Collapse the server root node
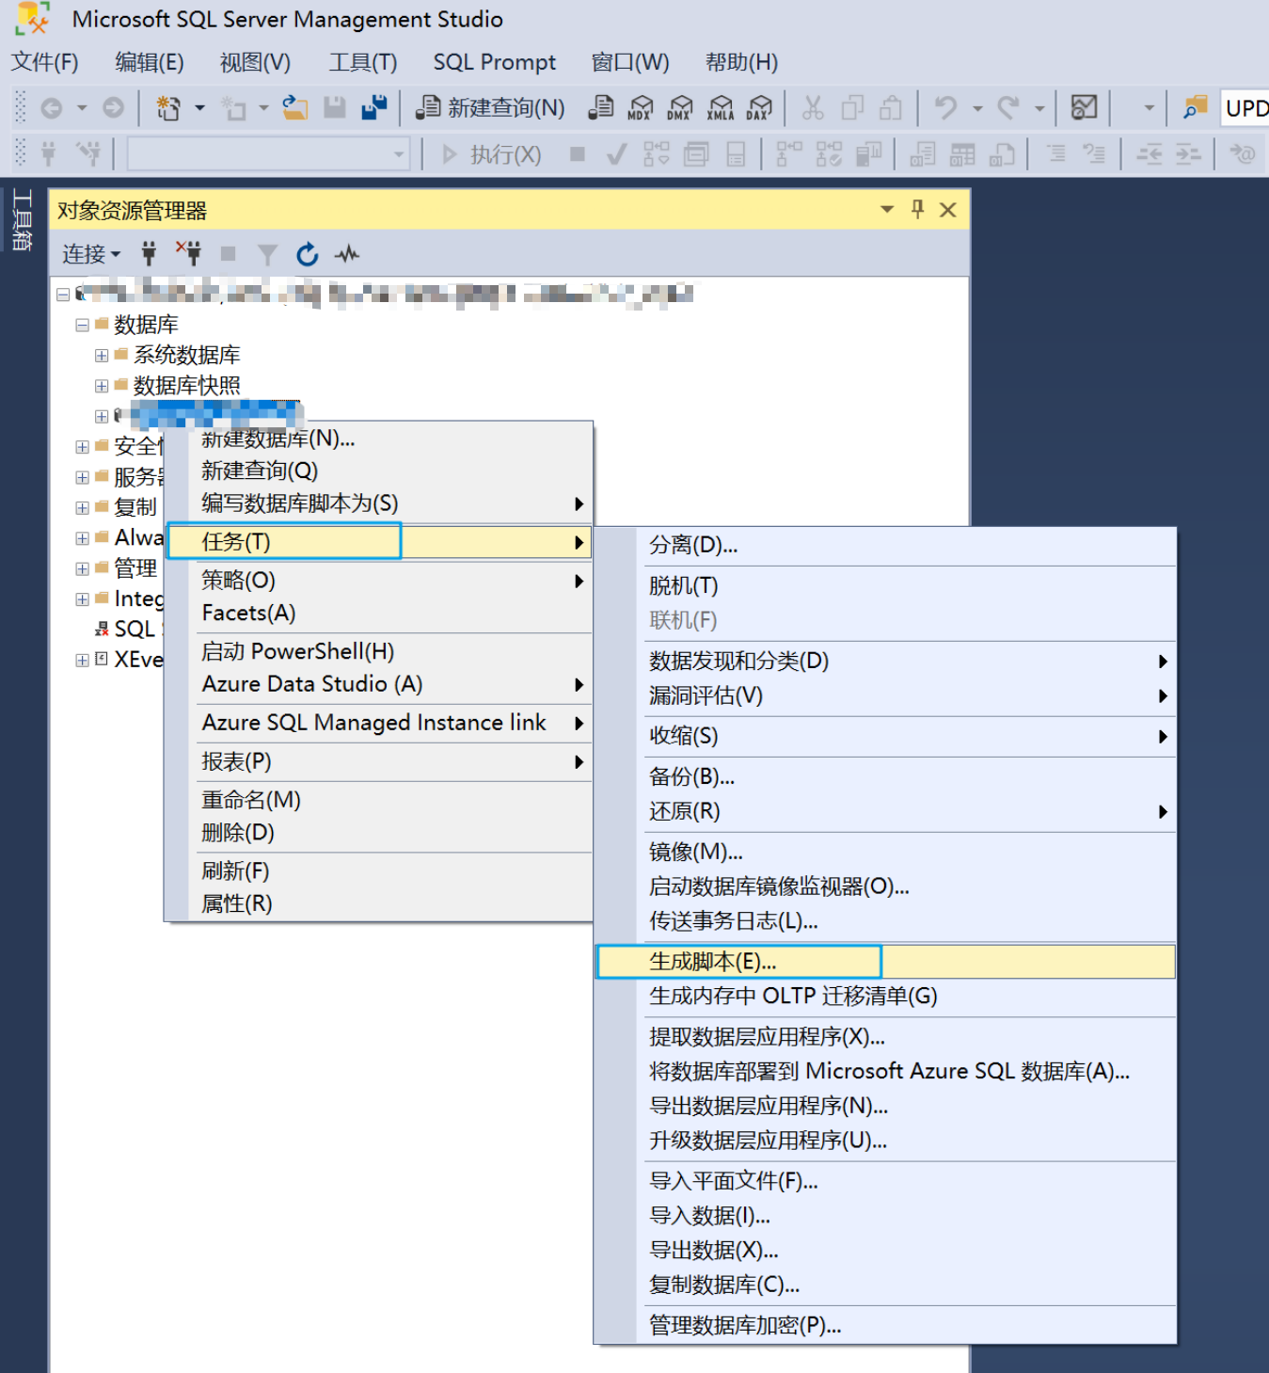 click(x=63, y=295)
